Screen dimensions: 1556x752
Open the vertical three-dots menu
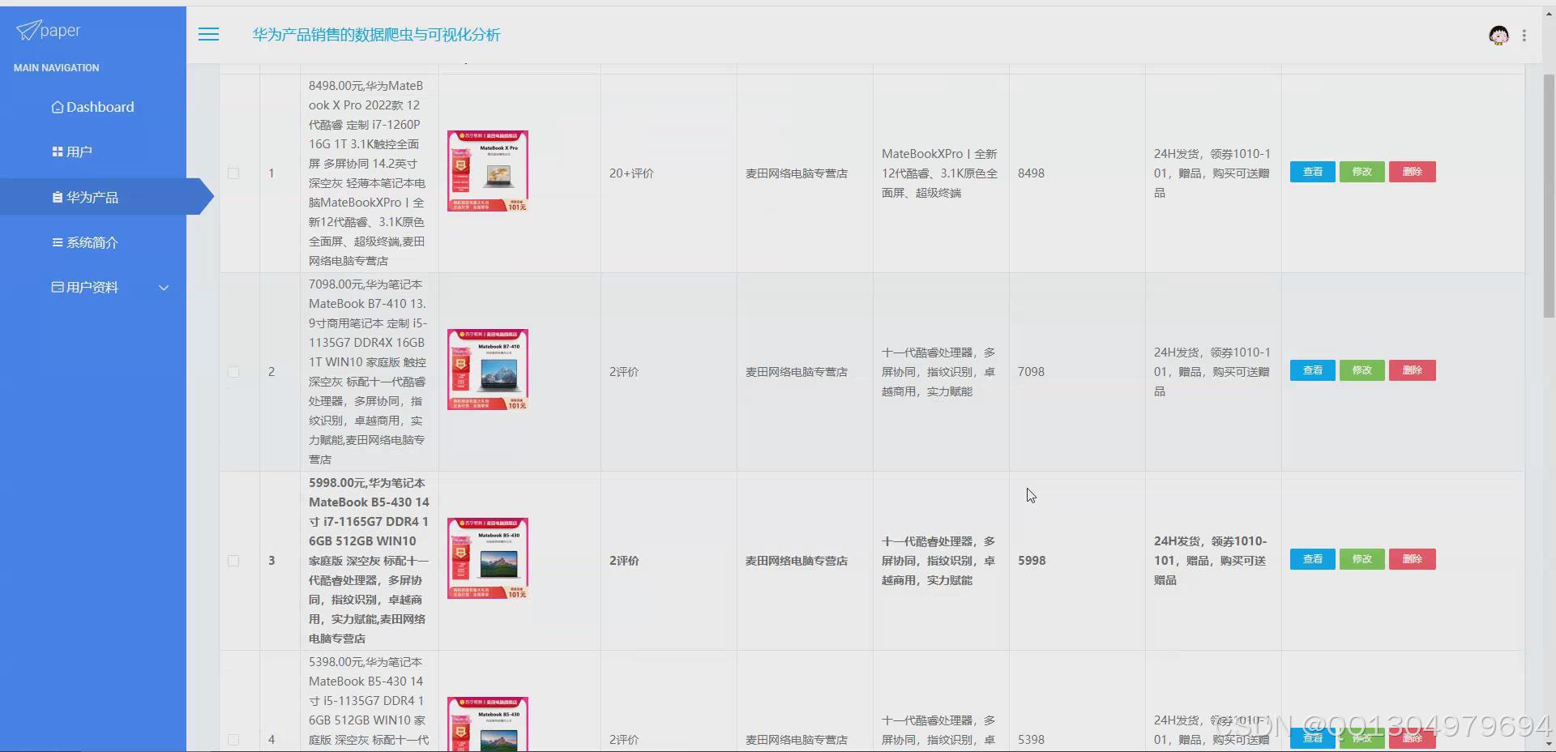1524,36
